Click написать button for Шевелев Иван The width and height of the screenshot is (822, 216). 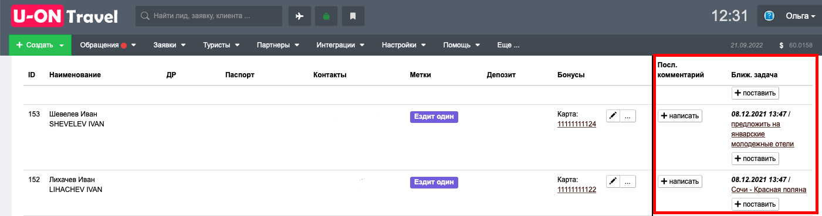point(680,116)
